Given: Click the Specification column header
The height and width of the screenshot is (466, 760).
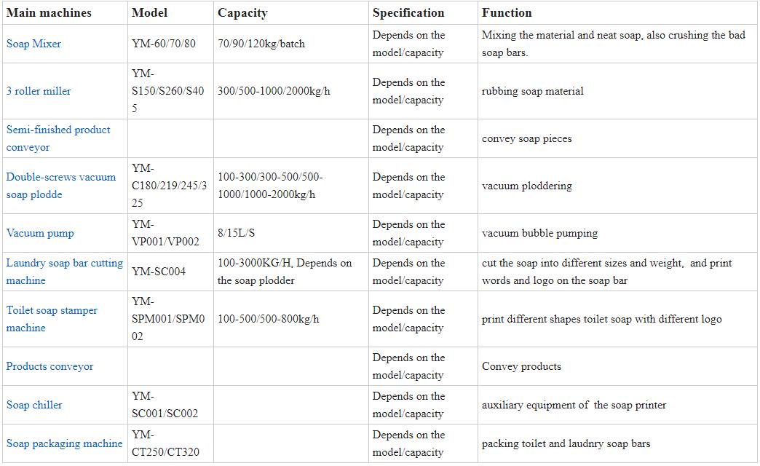Looking at the screenshot, I should (x=408, y=12).
